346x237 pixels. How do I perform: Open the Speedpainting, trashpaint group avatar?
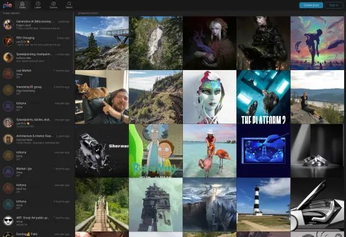click(8, 57)
